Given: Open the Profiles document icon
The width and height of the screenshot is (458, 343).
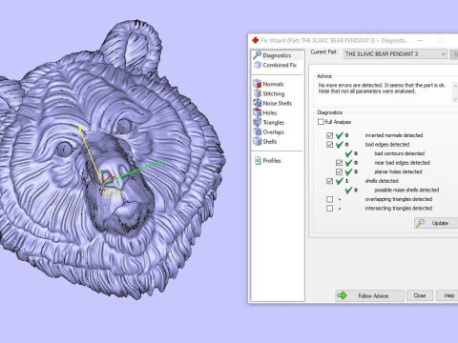Looking at the screenshot, I should (258, 160).
